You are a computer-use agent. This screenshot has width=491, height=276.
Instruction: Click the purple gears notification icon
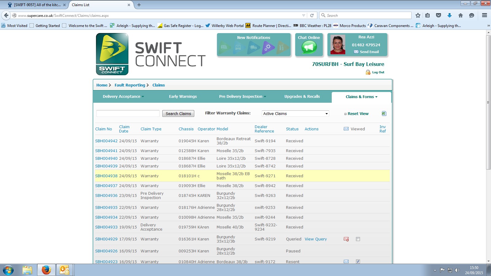tap(268, 48)
